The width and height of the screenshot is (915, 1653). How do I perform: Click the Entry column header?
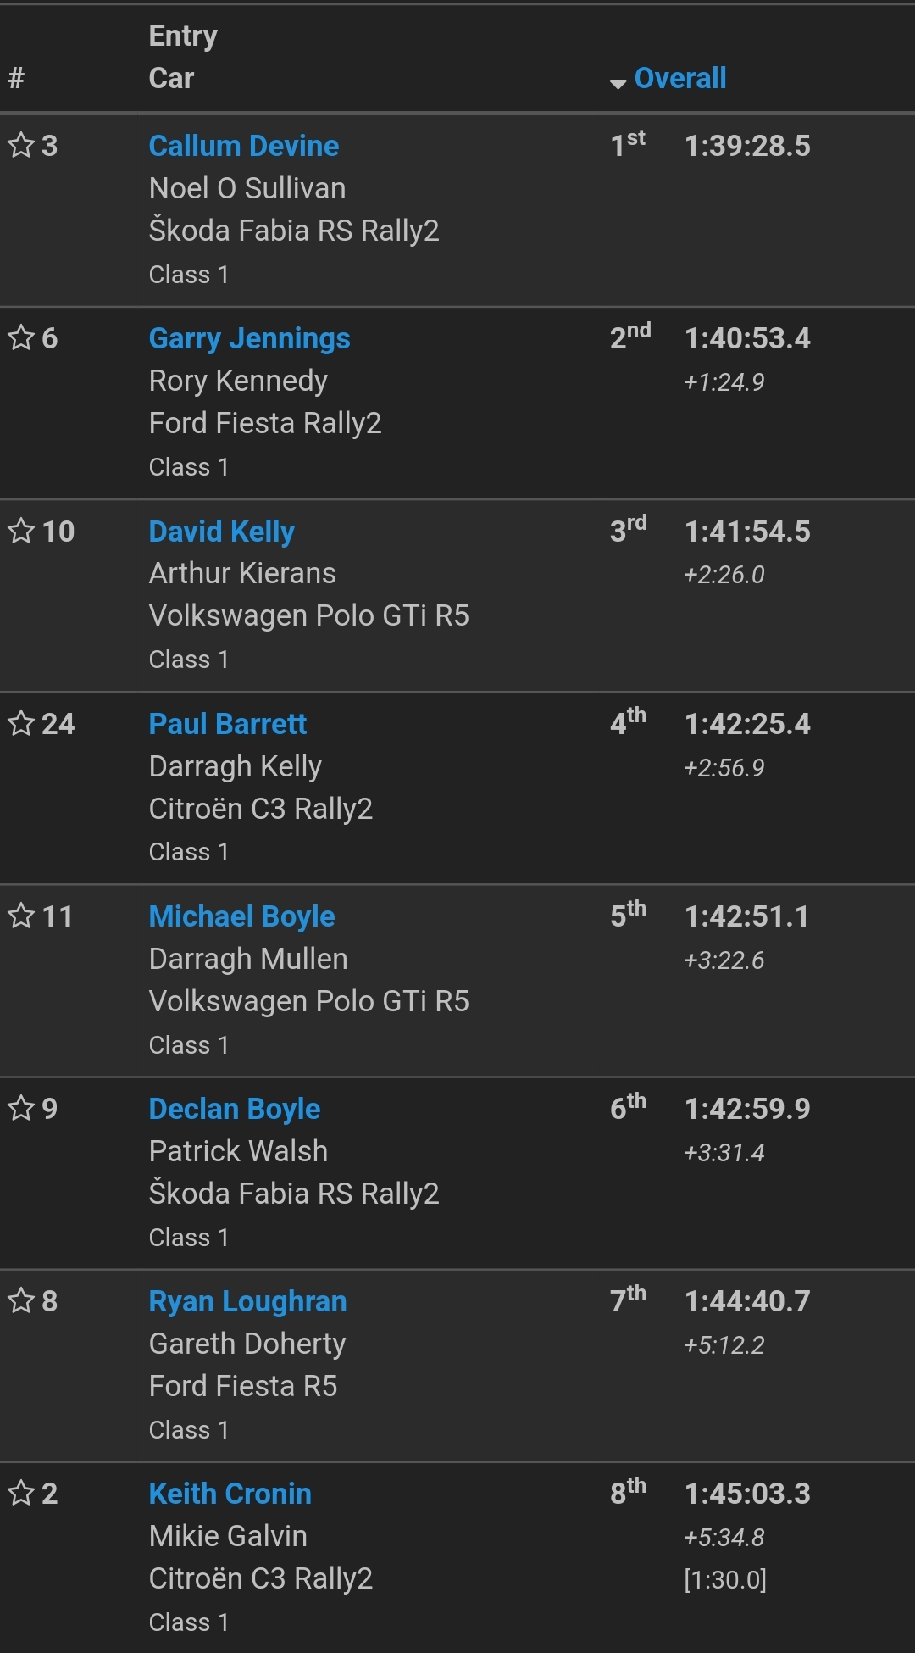[x=183, y=36]
